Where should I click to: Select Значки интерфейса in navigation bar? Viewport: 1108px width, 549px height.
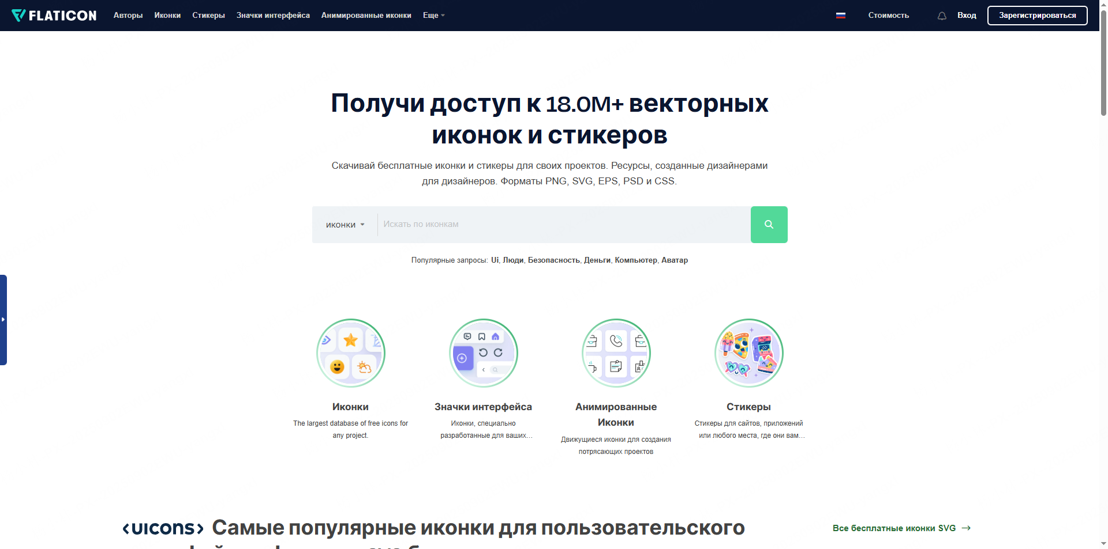[273, 16]
